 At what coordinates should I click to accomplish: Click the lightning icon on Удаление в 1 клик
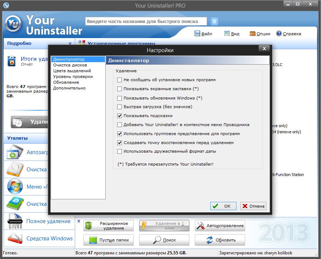pyautogui.click(x=145, y=226)
